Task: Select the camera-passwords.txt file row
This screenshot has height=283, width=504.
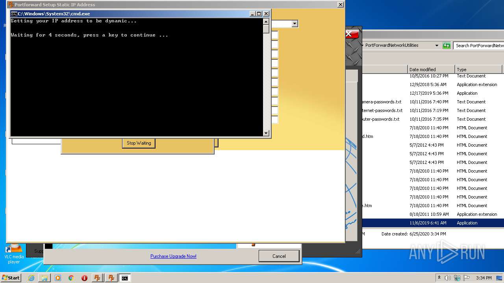Action: click(x=432, y=102)
